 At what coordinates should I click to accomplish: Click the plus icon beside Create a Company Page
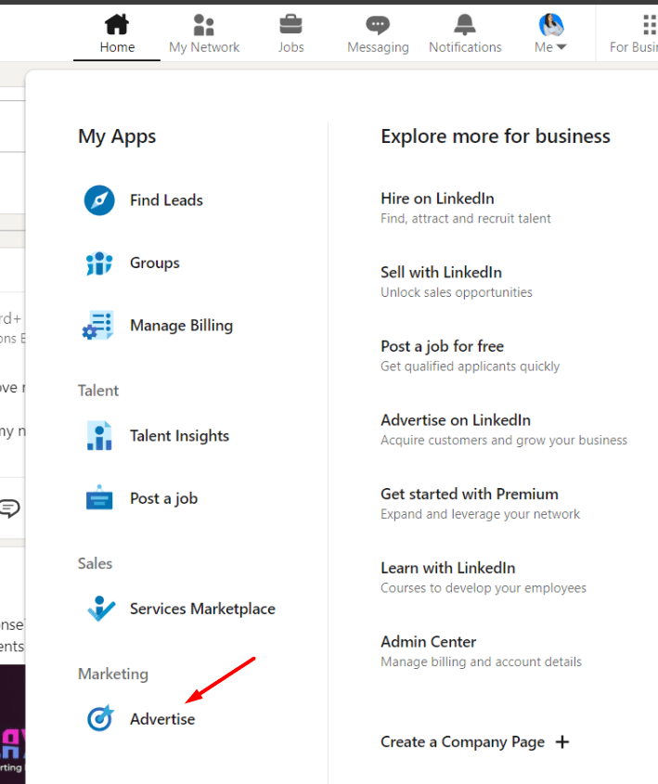click(x=562, y=742)
